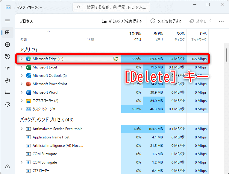Click the Microsoft Edge app icon
229x174 pixels.
(x=28, y=59)
